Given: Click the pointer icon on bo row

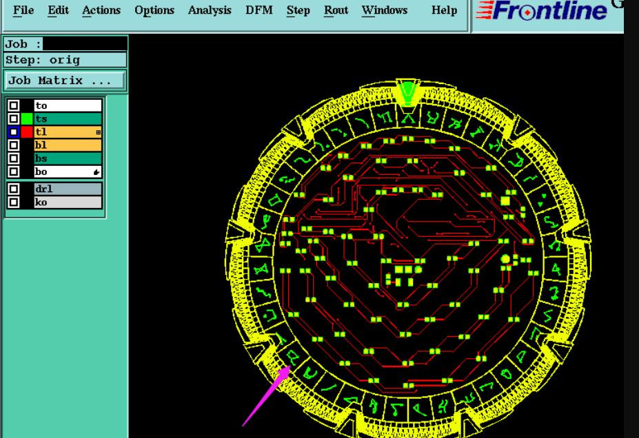Looking at the screenshot, I should click(97, 172).
